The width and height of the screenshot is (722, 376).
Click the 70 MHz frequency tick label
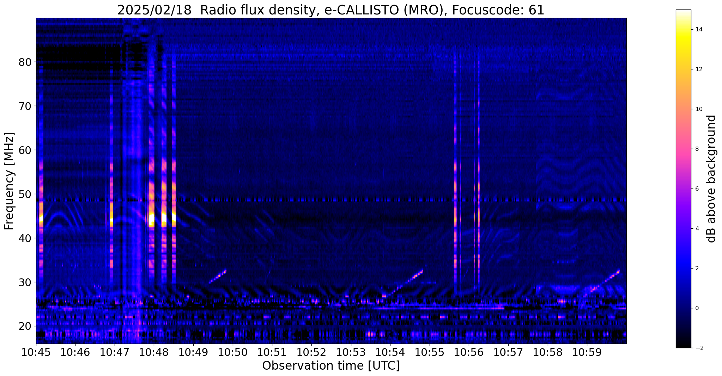click(x=25, y=106)
